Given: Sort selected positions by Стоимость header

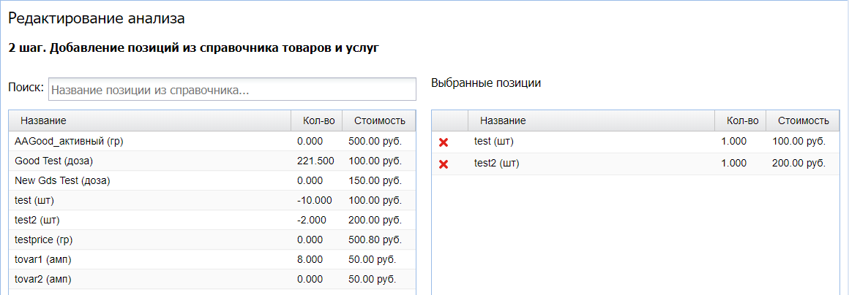Looking at the screenshot, I should click(x=804, y=120).
